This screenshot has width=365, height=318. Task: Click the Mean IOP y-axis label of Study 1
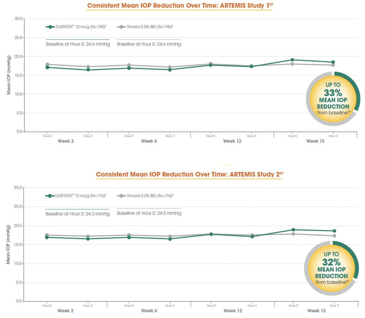9,75
